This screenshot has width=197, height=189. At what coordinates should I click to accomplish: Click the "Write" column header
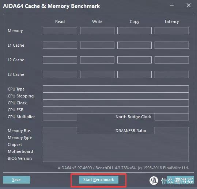click(x=97, y=22)
